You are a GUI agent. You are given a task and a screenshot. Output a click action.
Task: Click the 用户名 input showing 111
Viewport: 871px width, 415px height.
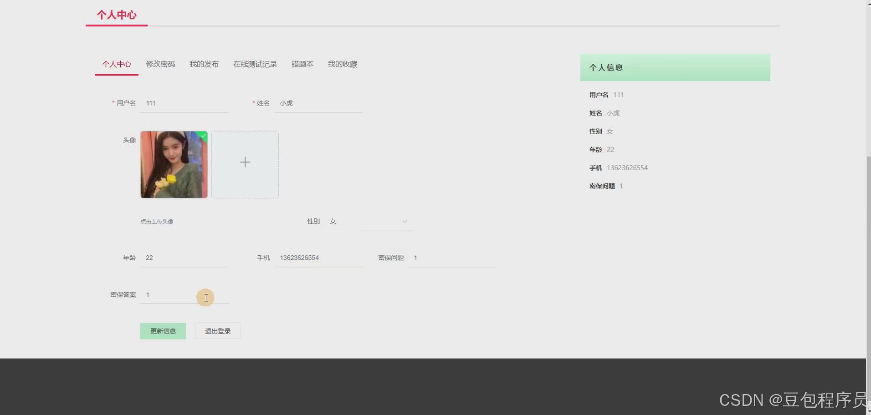[x=184, y=103]
